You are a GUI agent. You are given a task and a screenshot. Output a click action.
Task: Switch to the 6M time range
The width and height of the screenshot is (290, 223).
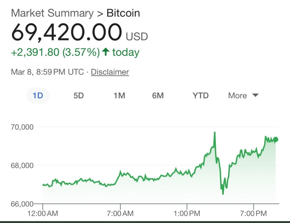pos(158,96)
